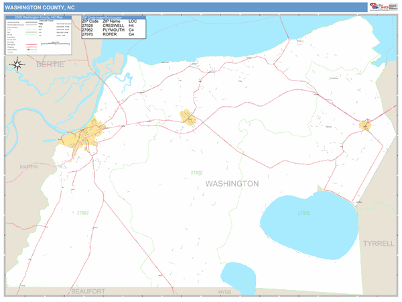Viewport: 402px width, 302px height.
Task: Click the TYRRELL county label
Action: [379, 243]
